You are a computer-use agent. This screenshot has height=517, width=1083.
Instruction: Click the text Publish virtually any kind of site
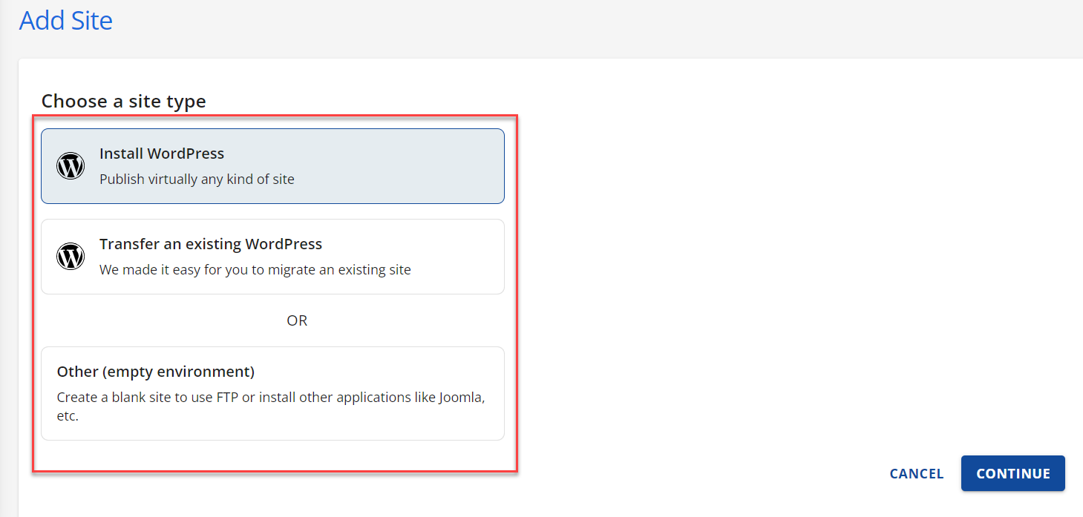(x=197, y=179)
